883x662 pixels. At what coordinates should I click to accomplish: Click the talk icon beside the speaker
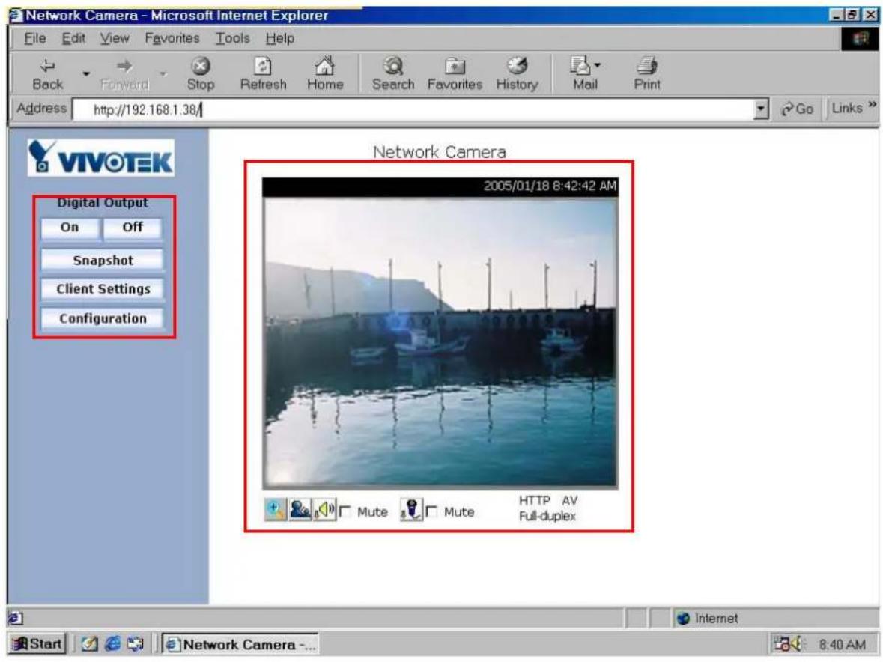coord(300,510)
